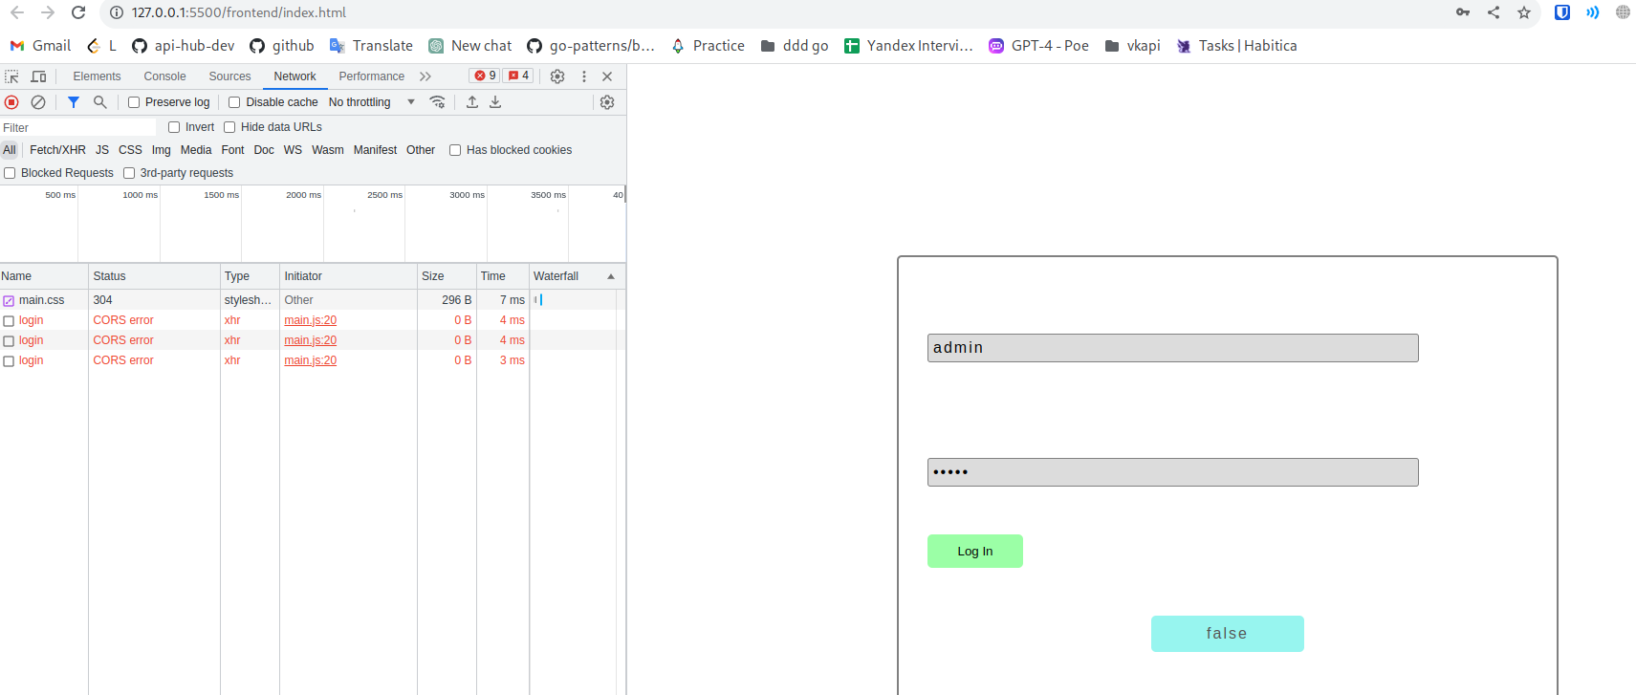Expand more DevTools tabs chevron
1636x695 pixels.
pyautogui.click(x=425, y=76)
